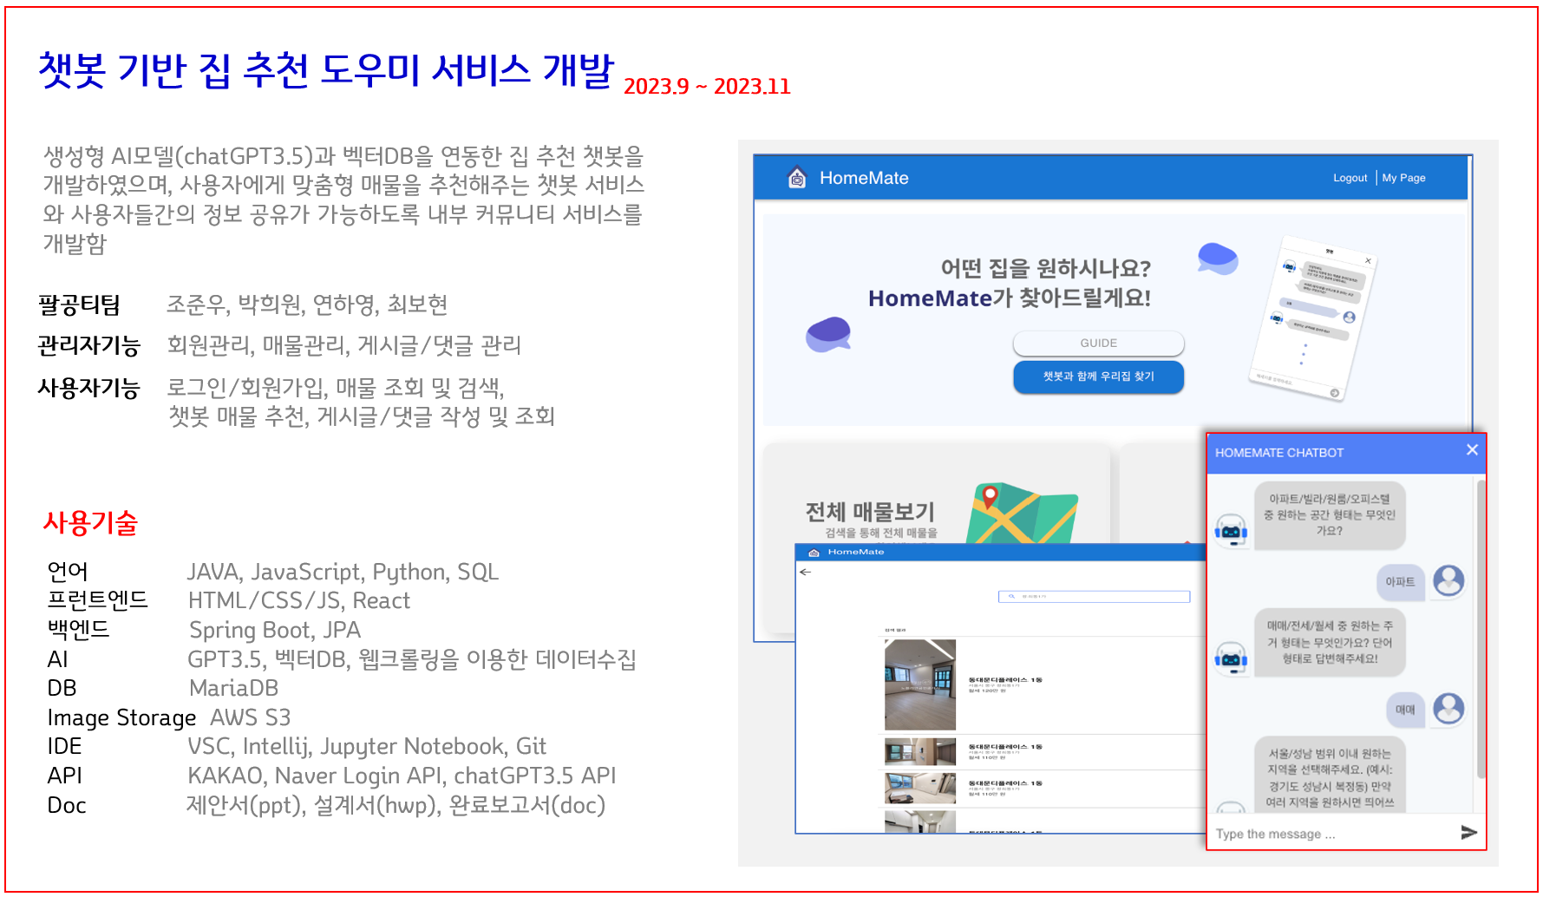Screen dimensions: 1543x897
Task: Click user avatar next to 매매 reply
Action: (1448, 709)
